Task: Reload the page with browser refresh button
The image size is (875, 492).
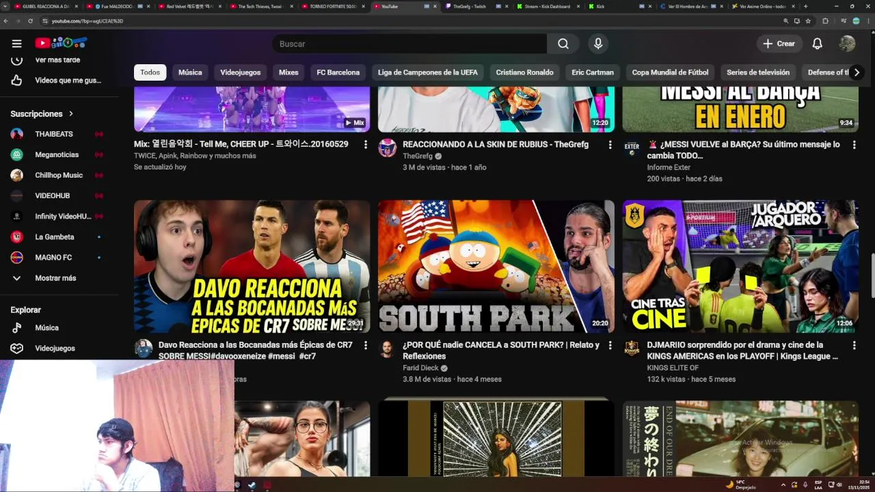Action: [30, 21]
